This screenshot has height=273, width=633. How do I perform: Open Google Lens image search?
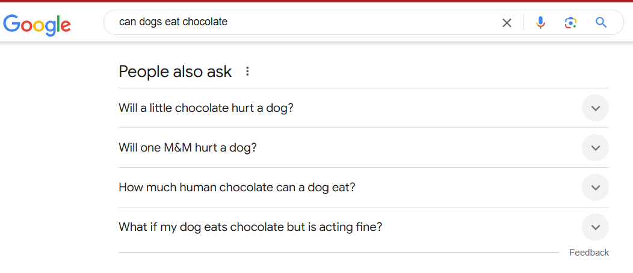570,23
